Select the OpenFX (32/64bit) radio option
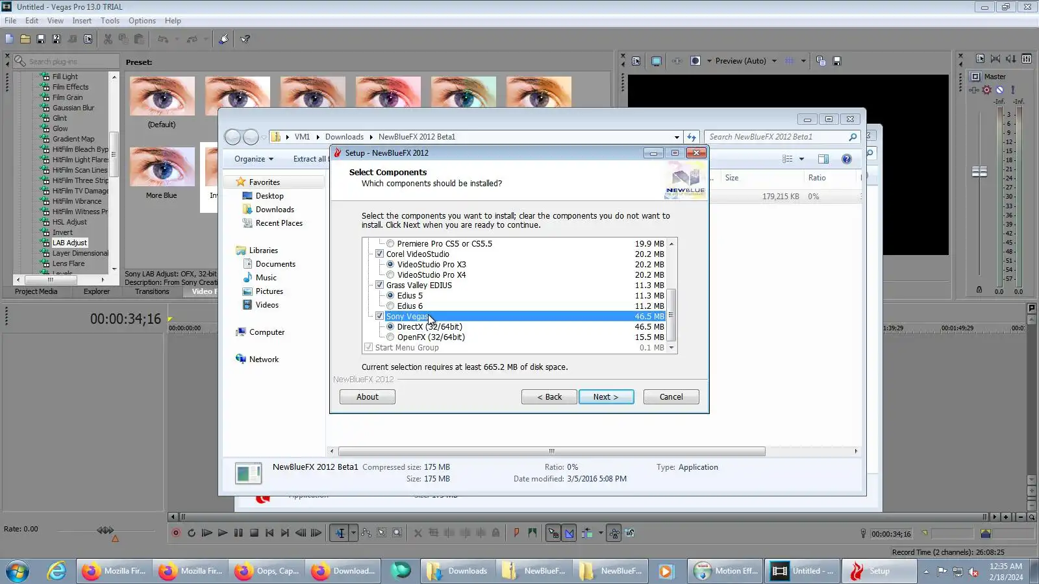This screenshot has width=1039, height=584. coord(390,337)
